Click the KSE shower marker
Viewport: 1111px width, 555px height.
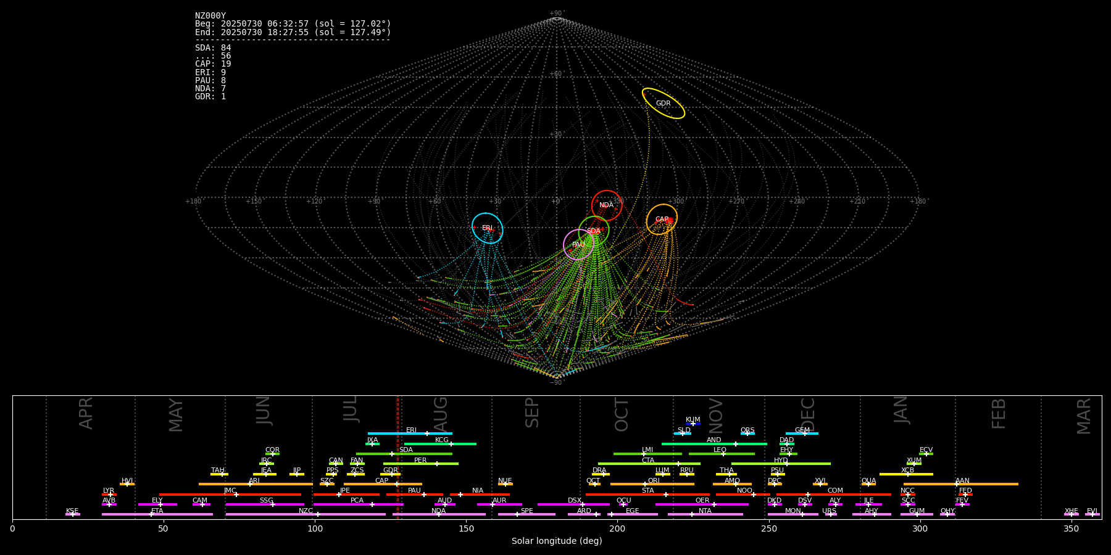(x=72, y=514)
